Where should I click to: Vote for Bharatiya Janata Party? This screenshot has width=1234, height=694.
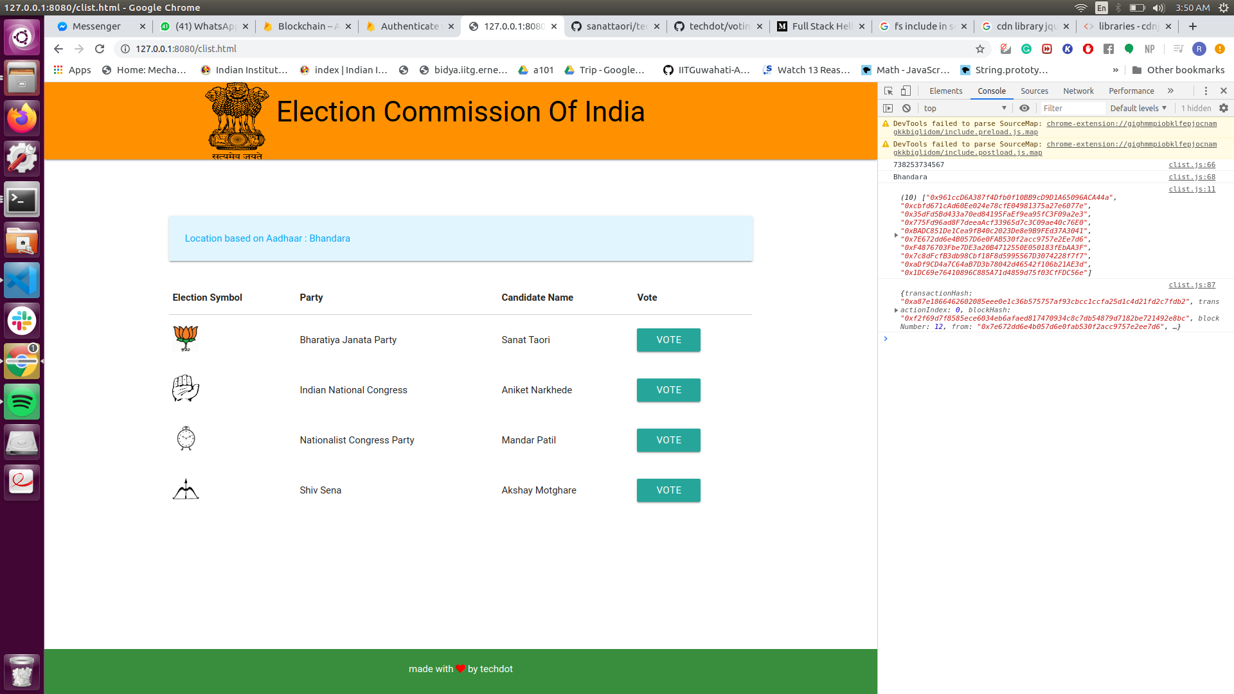tap(668, 340)
